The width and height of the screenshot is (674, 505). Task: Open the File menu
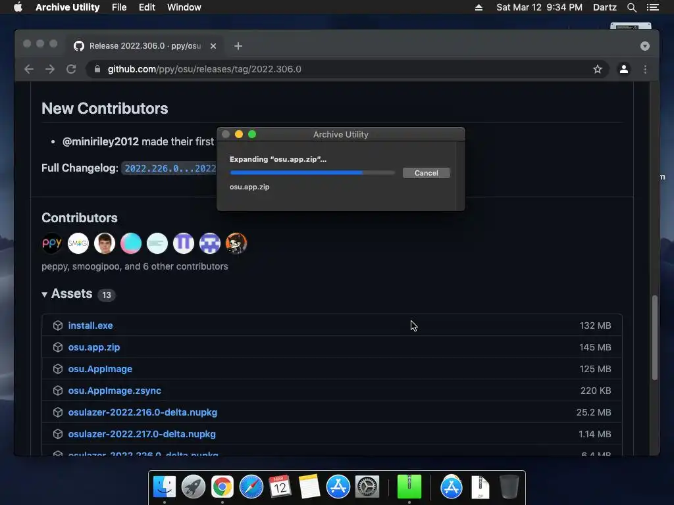[x=119, y=7]
